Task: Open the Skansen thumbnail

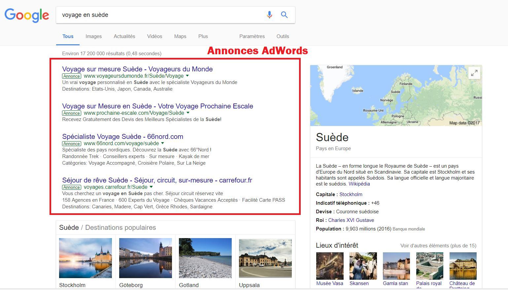Action: pyautogui.click(x=363, y=266)
